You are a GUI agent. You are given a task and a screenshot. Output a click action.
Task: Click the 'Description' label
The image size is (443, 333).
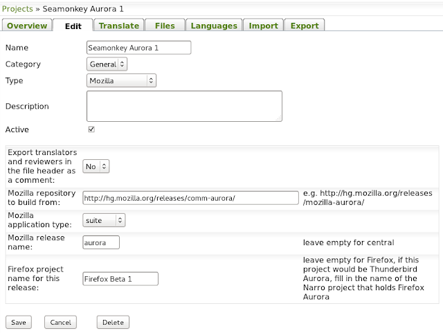(x=27, y=107)
